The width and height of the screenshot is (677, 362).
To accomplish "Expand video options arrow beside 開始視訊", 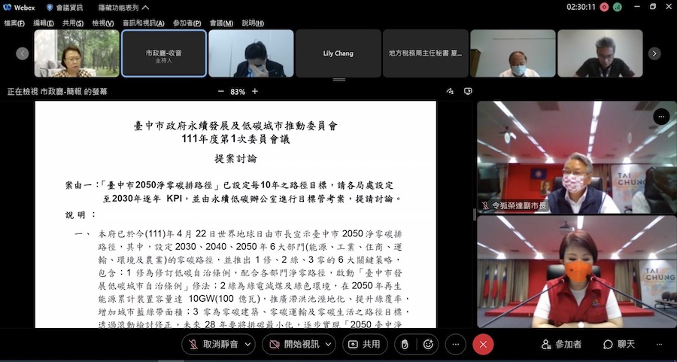I will [x=329, y=344].
